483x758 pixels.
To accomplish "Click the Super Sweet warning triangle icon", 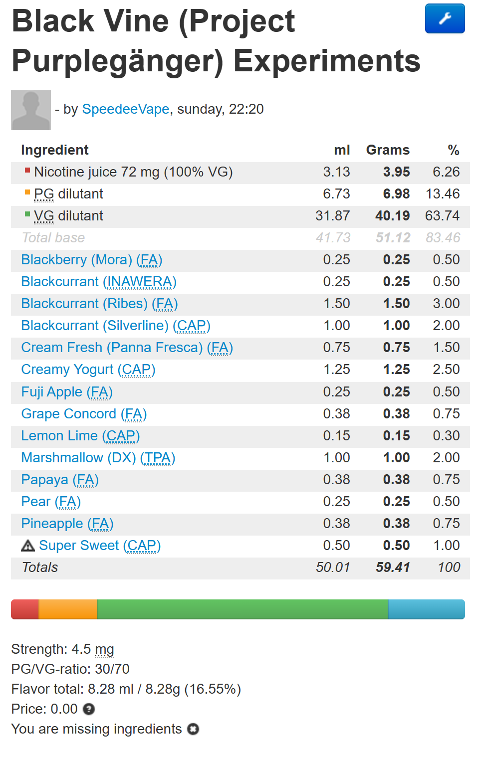I will pyautogui.click(x=28, y=546).
